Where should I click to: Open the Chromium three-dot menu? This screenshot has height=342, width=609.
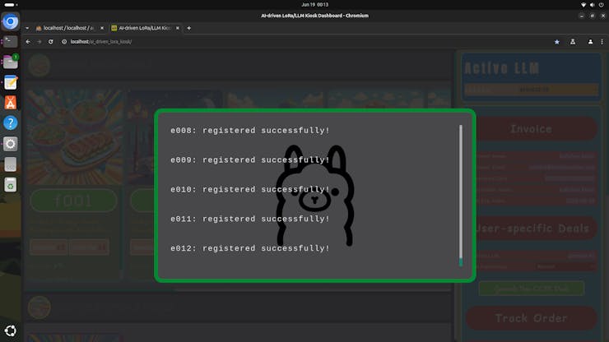click(x=602, y=42)
